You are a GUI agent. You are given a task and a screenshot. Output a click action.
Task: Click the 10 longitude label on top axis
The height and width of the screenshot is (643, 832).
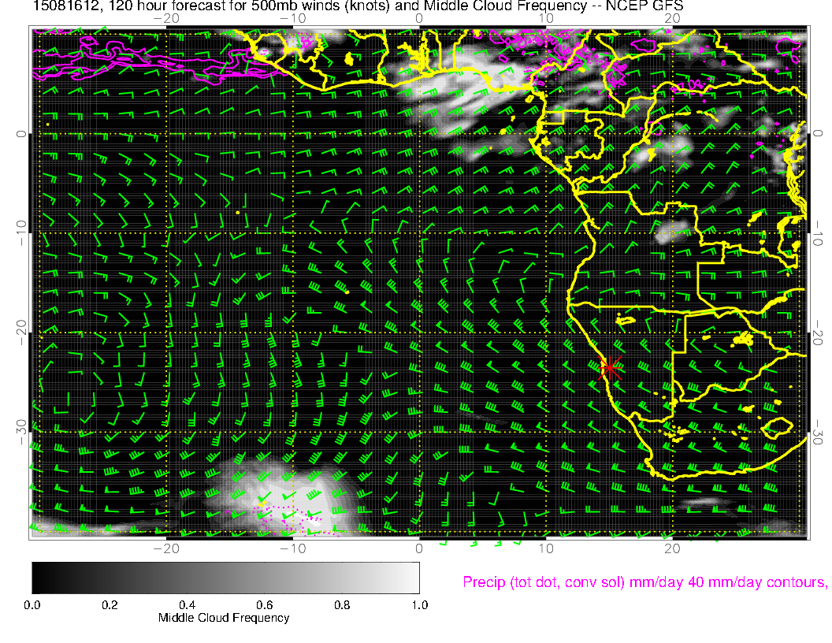pyautogui.click(x=546, y=18)
